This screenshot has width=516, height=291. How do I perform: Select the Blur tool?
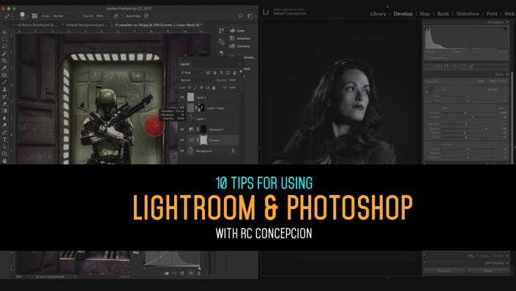(4, 118)
